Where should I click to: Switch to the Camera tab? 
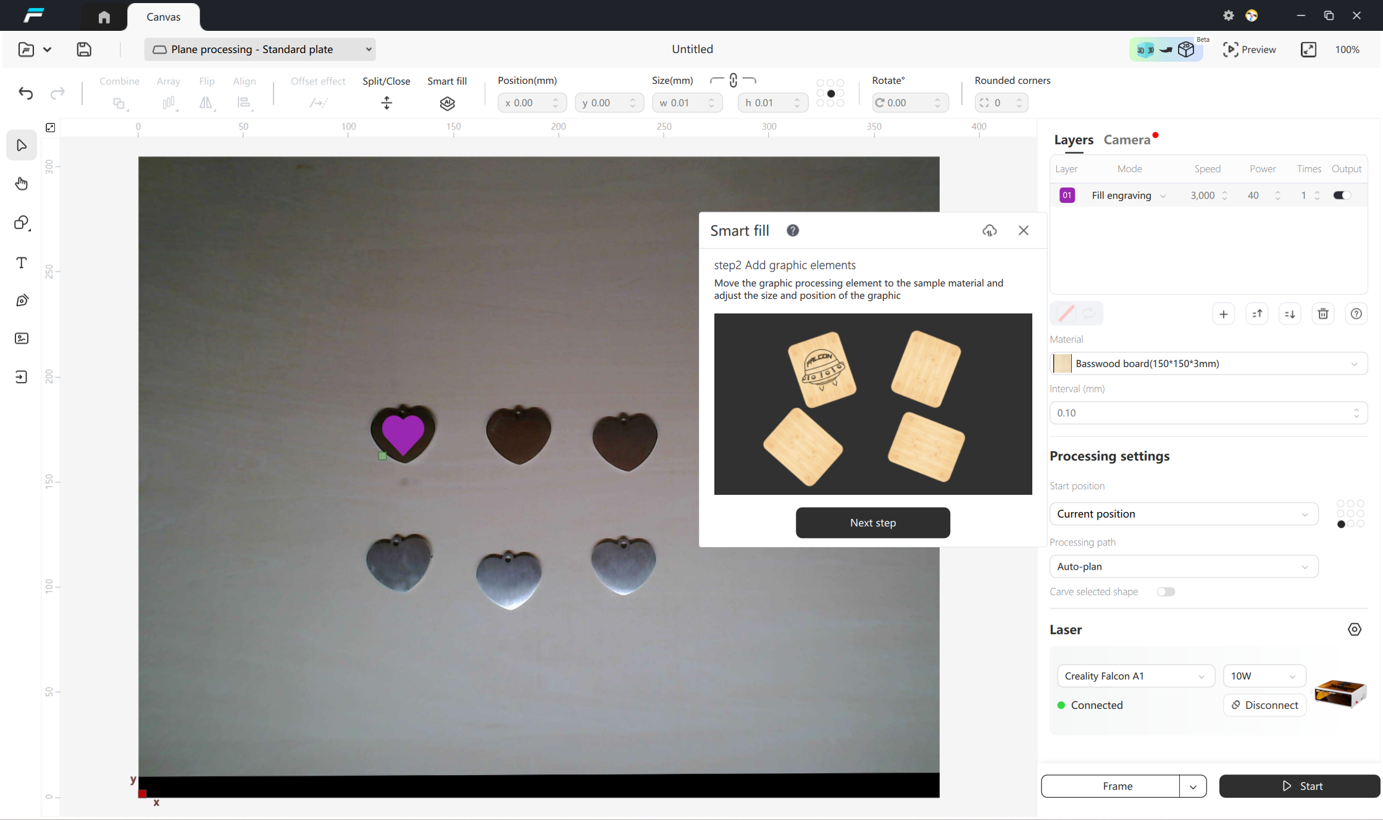click(x=1127, y=140)
